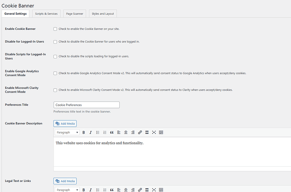
Task: Check Disable for Logged-In Users option
Action: point(55,42)
